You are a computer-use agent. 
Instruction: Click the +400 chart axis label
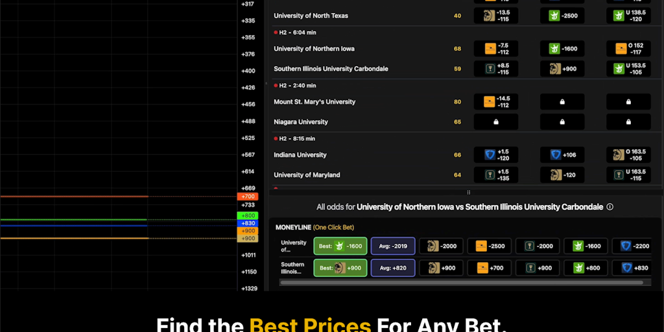point(248,71)
